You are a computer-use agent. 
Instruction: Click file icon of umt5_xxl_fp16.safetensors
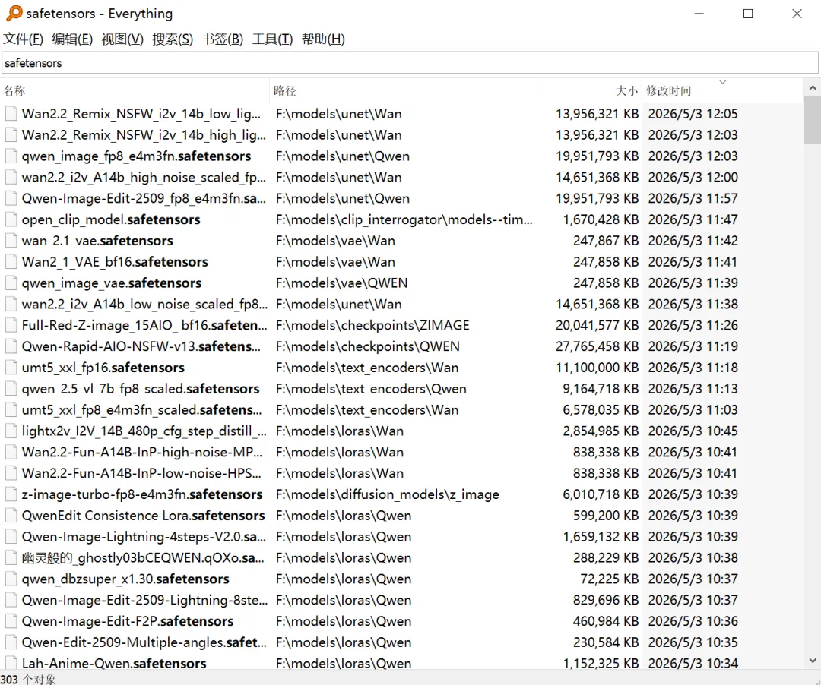click(x=11, y=368)
